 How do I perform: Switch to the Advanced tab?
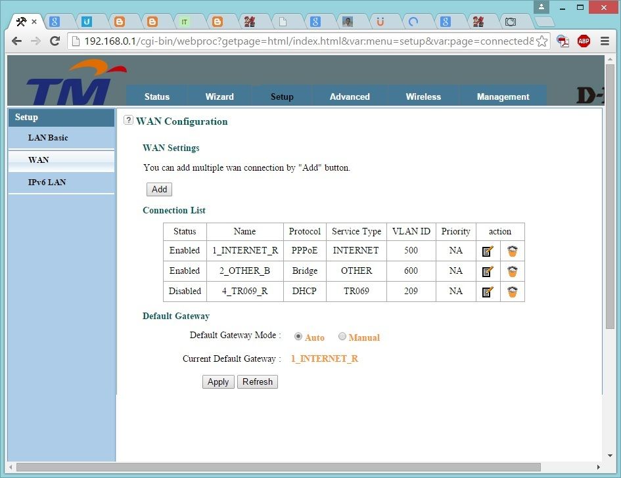tap(350, 97)
